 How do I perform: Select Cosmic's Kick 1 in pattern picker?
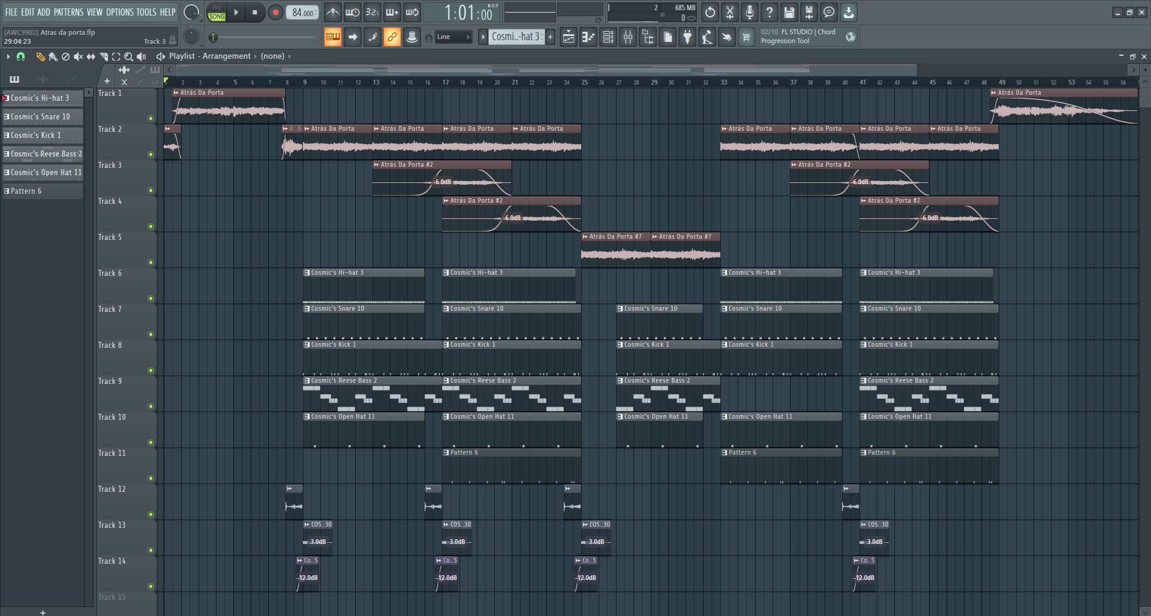click(43, 136)
